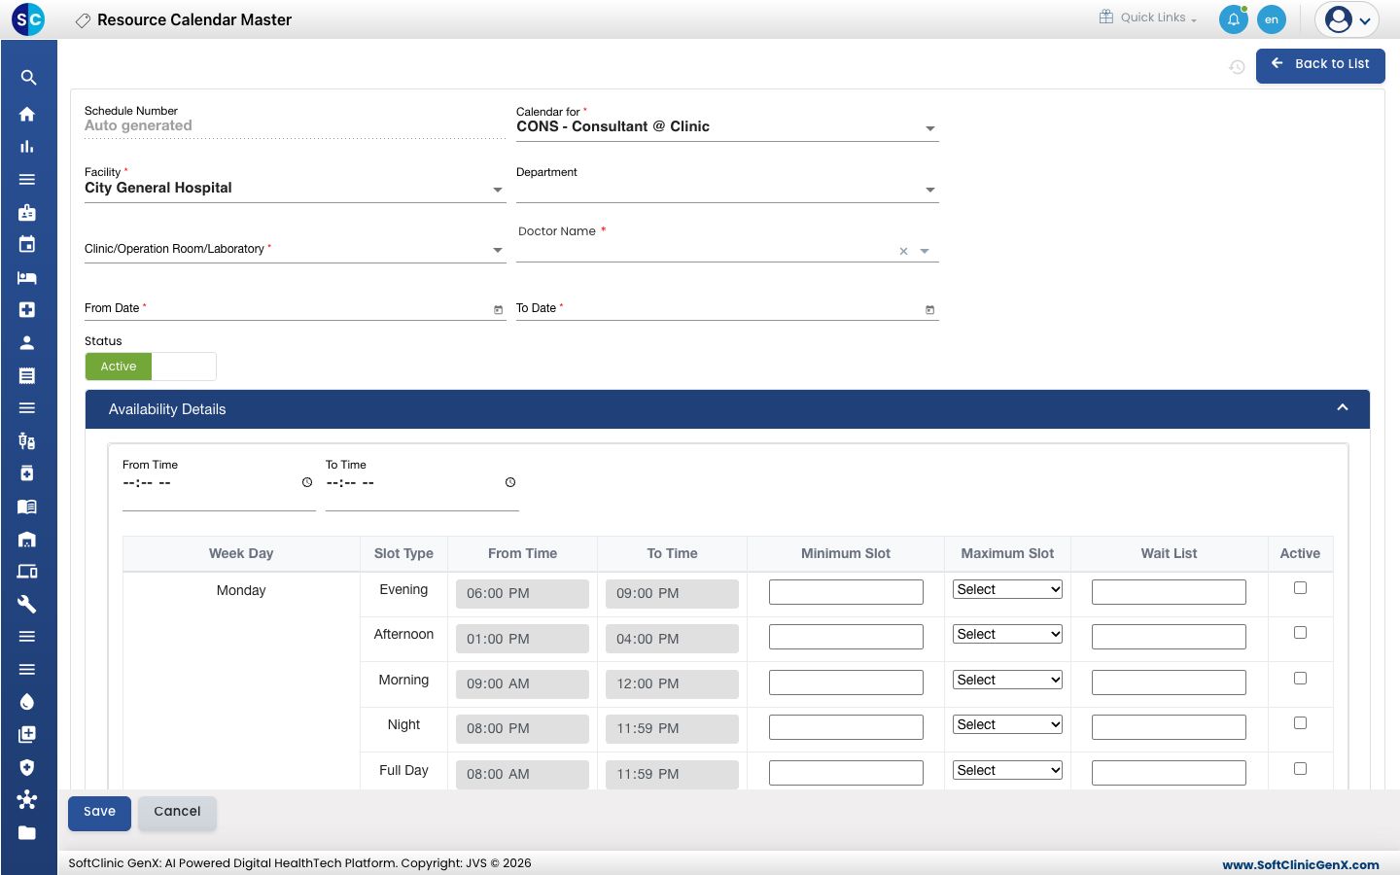Open Maximum Slot Select for Afternoon row
This screenshot has width=1400, height=875.
pyautogui.click(x=1007, y=634)
